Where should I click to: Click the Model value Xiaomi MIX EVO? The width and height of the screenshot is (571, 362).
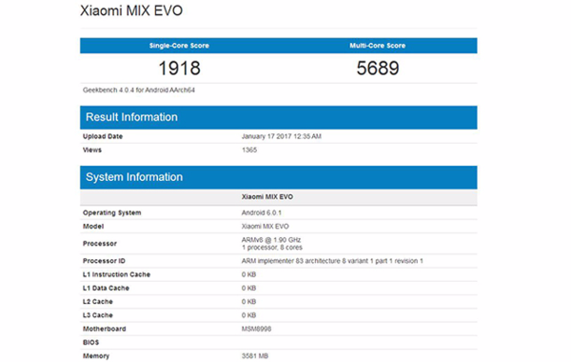266,227
